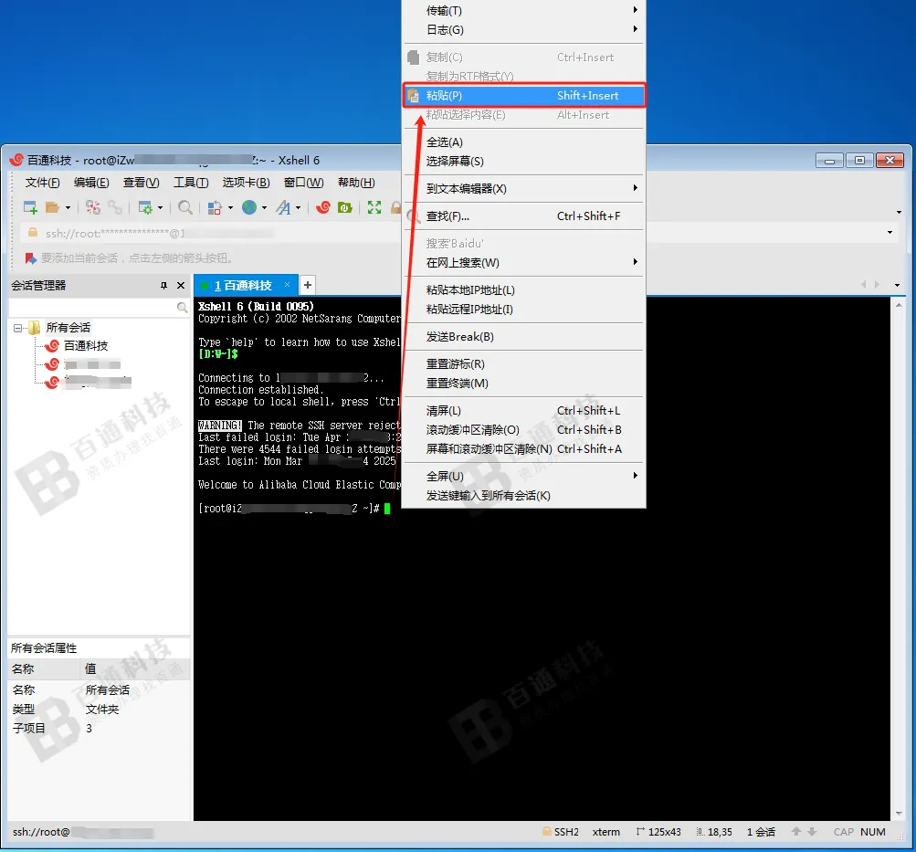Click the globe encoding toolbar icon
916x852 pixels.
click(x=249, y=207)
